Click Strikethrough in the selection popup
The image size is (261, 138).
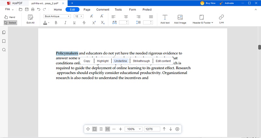click(x=141, y=61)
